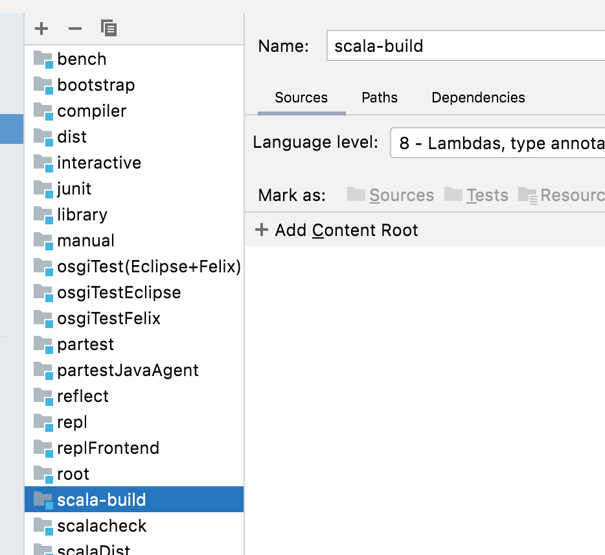Select the scala-build module name
Screen dimensions: 605x555
coord(102,500)
